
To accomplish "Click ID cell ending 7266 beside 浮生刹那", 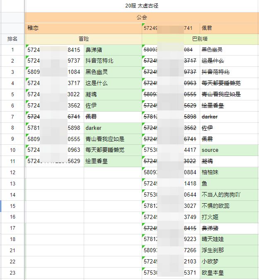I will [171, 251].
